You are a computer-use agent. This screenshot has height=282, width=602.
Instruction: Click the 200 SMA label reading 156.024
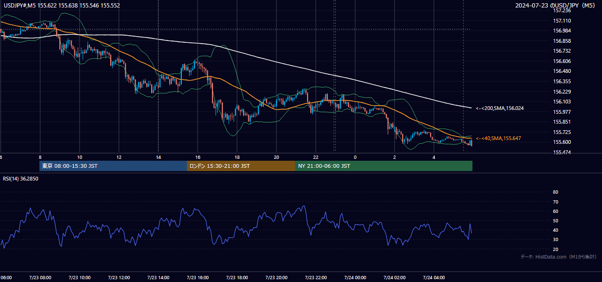point(500,108)
